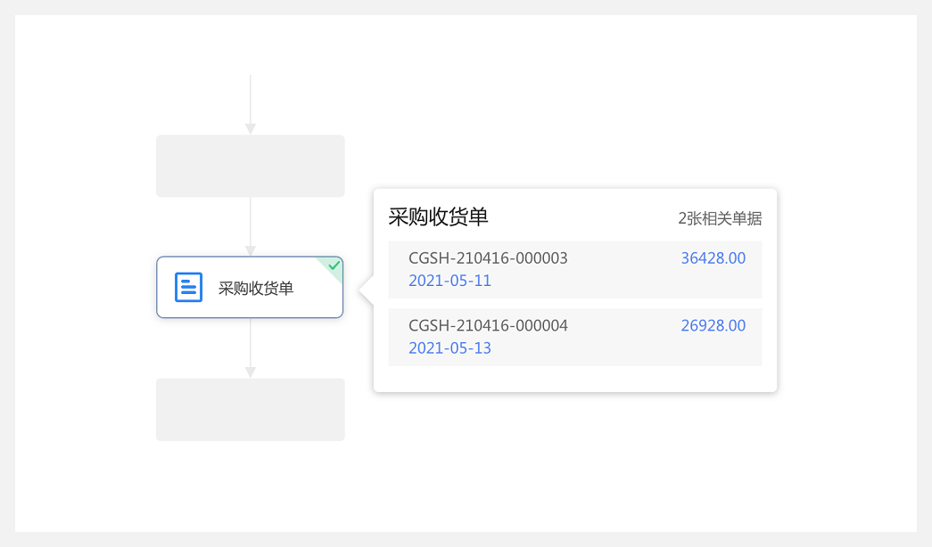Click the amount 36428.00
Viewport: 932px width, 547px height.
[x=713, y=258]
